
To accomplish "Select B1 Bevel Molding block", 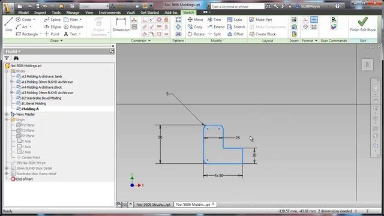I will pyautogui.click(x=34, y=103).
